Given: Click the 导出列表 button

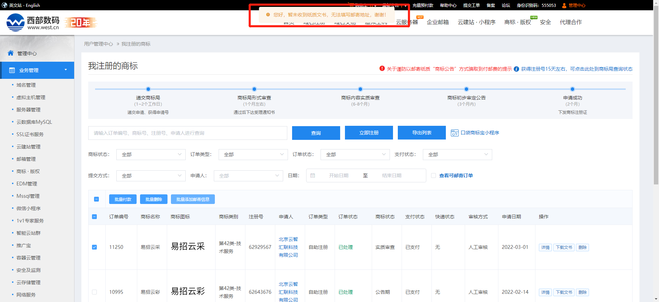Looking at the screenshot, I should [x=421, y=133].
